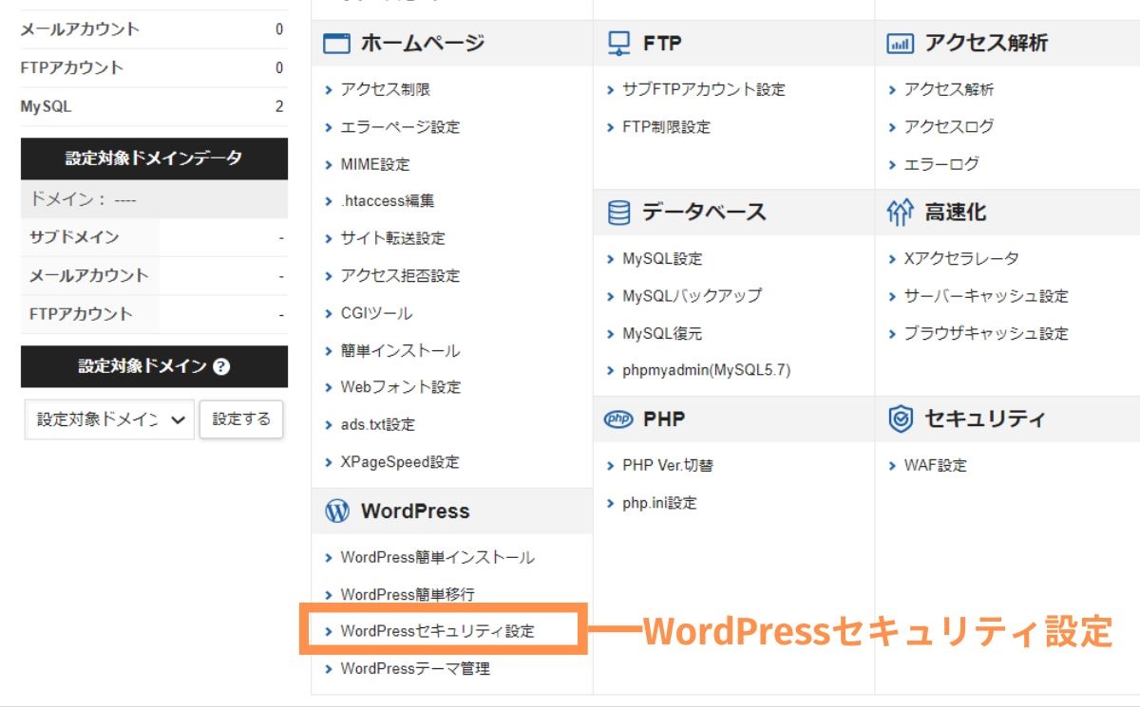Screen dimensions: 1140x707
Task: Open MySQL設定
Action: tap(662, 258)
